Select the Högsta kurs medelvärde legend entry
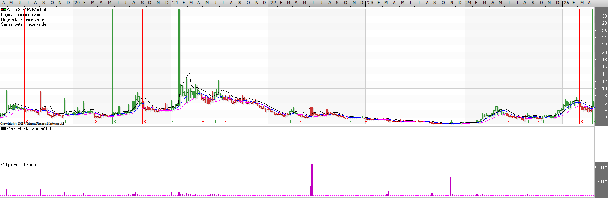608x198 pixels. pyautogui.click(x=23, y=19)
